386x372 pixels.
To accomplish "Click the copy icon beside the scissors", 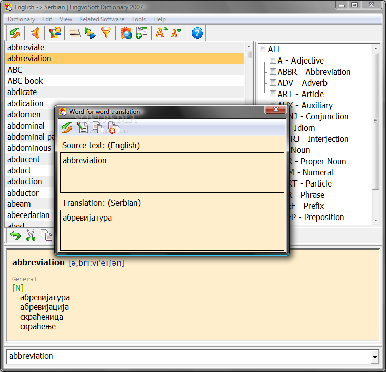I will pos(46,235).
